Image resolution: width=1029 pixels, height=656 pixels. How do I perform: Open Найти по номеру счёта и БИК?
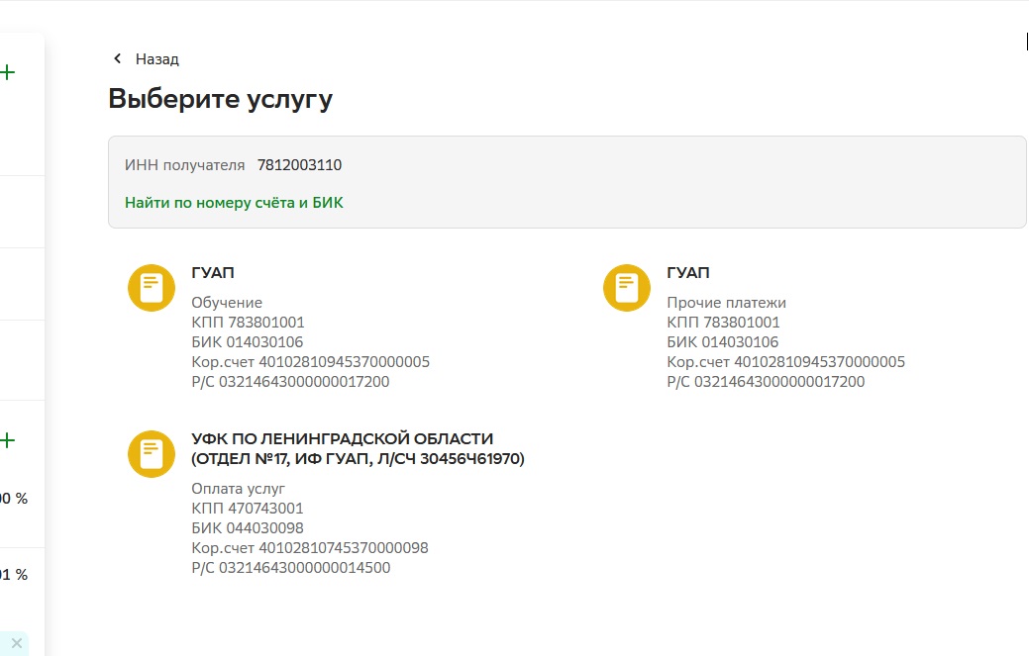click(x=234, y=203)
